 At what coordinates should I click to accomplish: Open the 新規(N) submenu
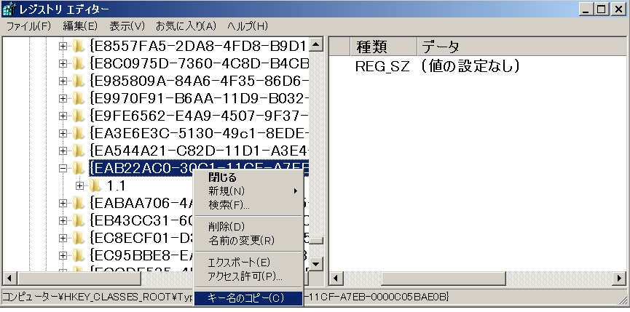248,191
